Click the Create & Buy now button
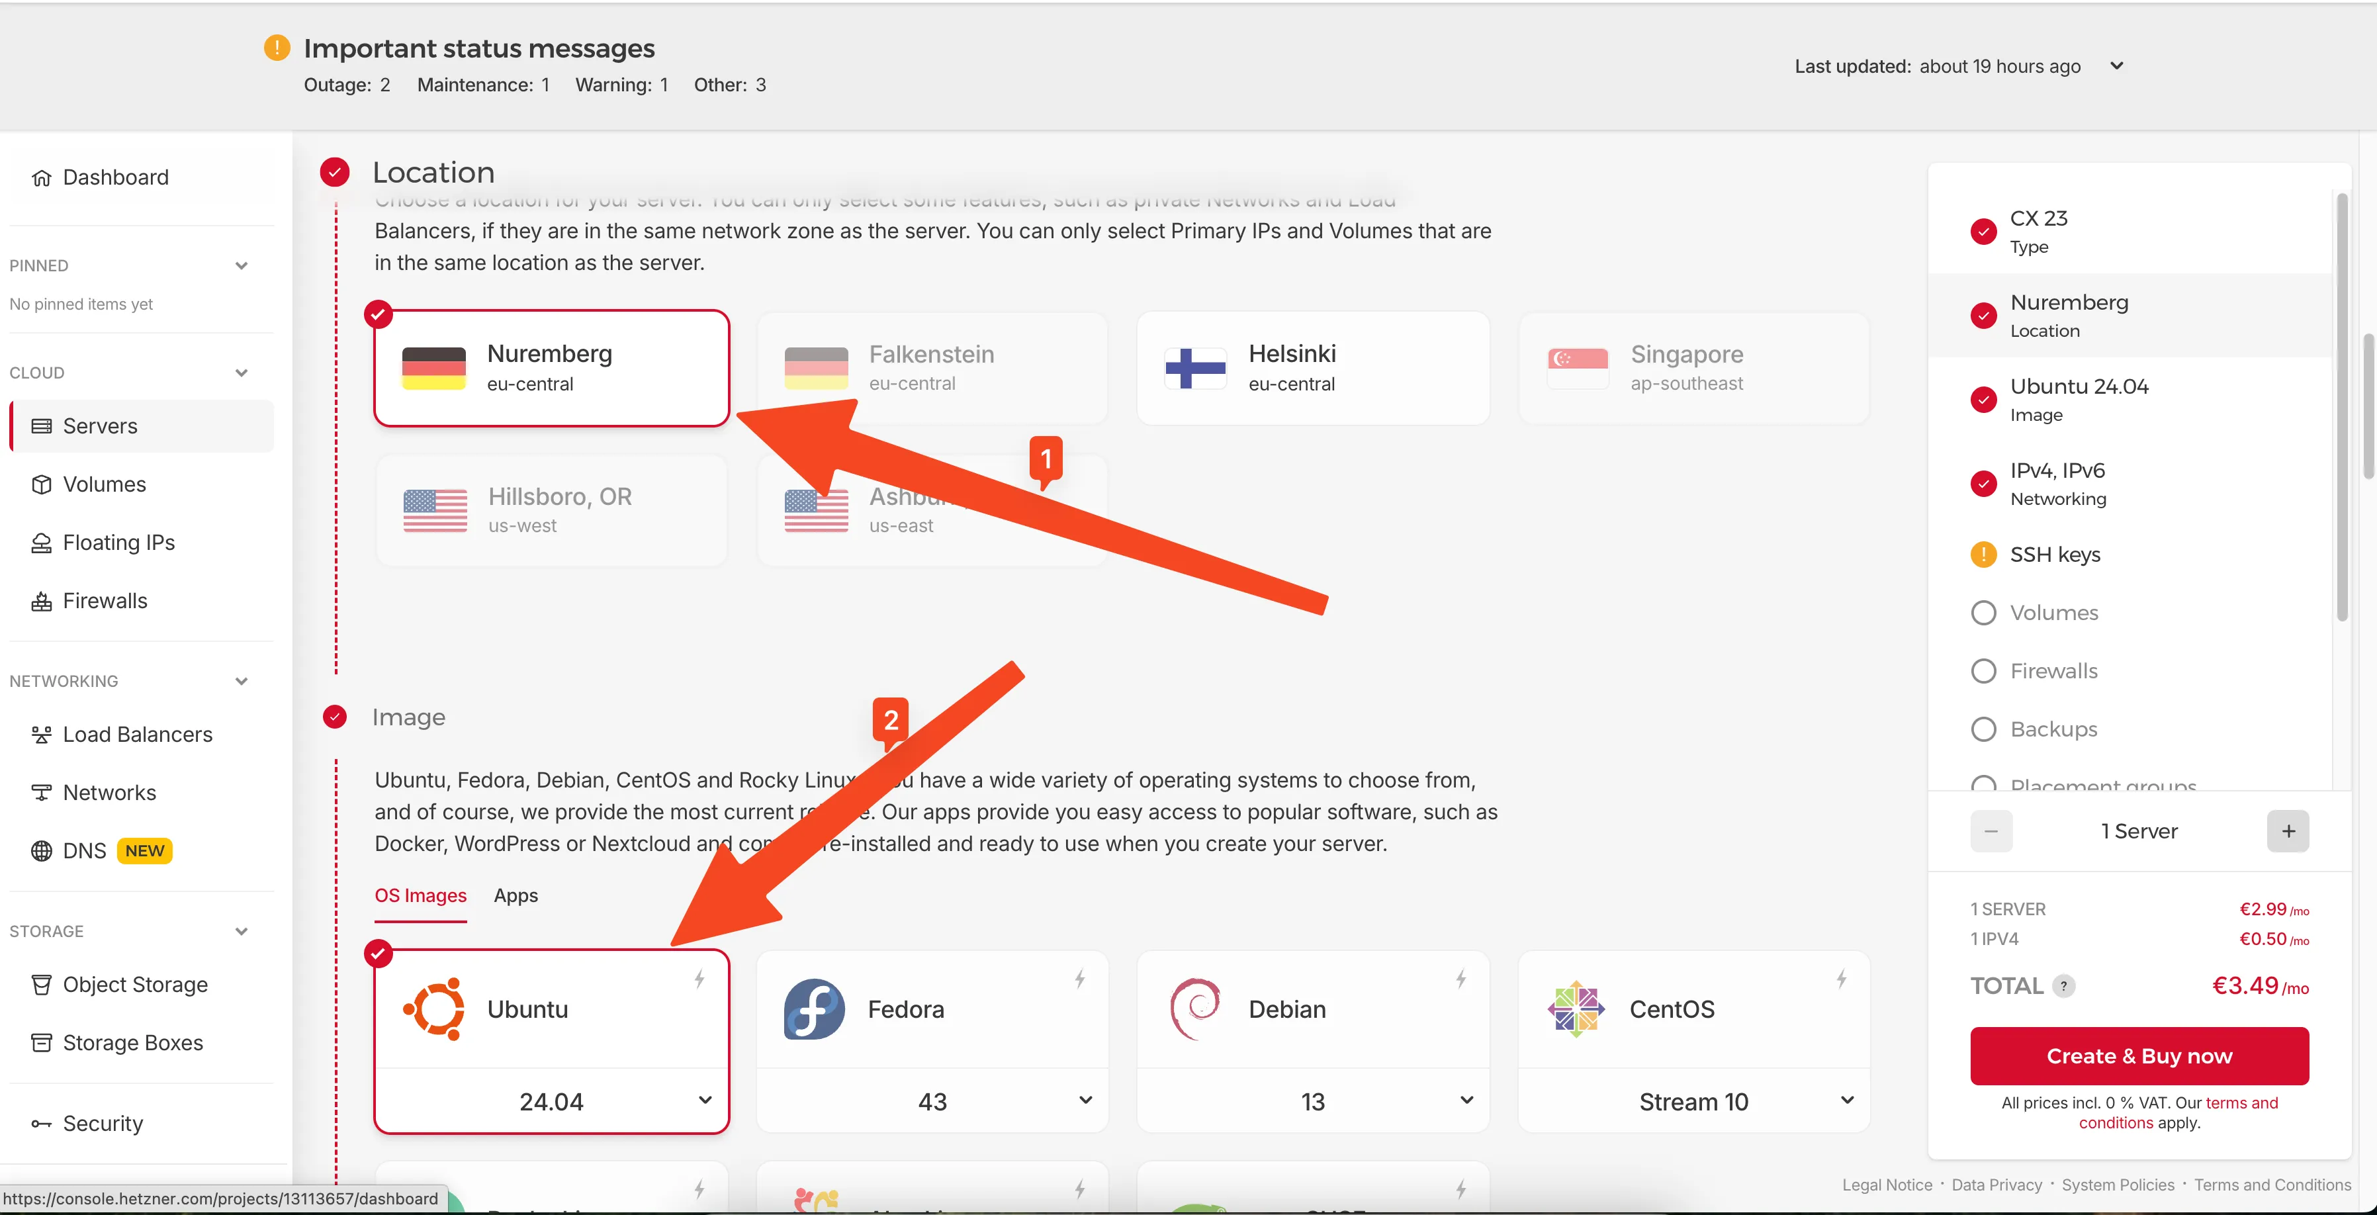Screen dimensions: 2377x1215 click(x=2139, y=1056)
